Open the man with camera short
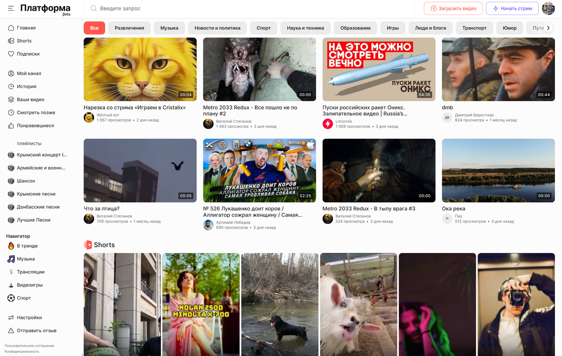 (516, 304)
